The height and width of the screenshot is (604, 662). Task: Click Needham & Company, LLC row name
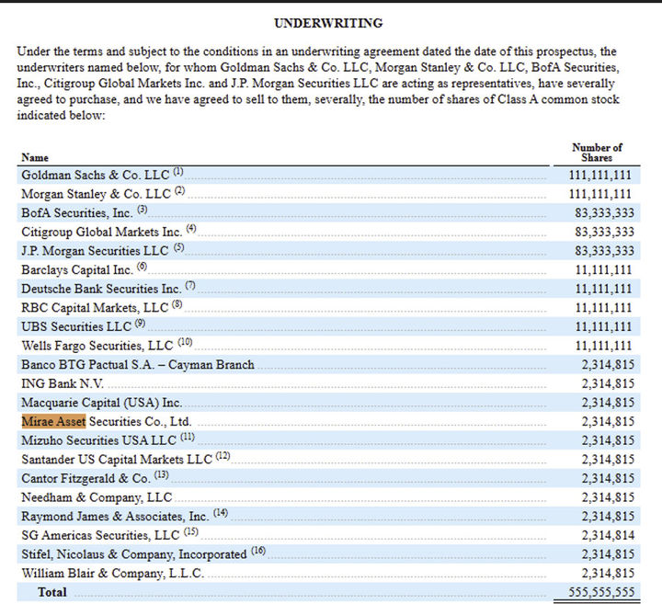pos(97,497)
